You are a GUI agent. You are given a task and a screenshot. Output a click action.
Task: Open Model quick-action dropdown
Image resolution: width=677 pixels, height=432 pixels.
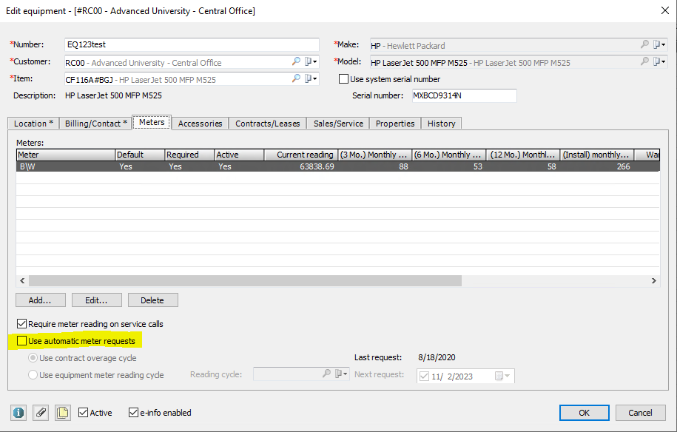tap(659, 61)
